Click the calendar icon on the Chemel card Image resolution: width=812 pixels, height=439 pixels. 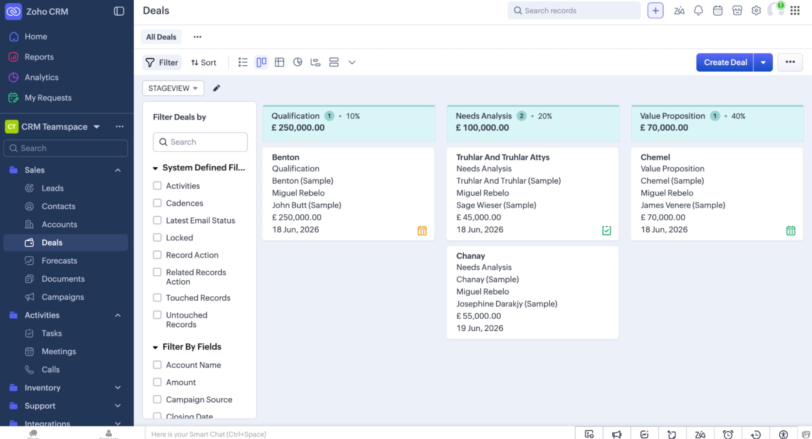point(791,230)
